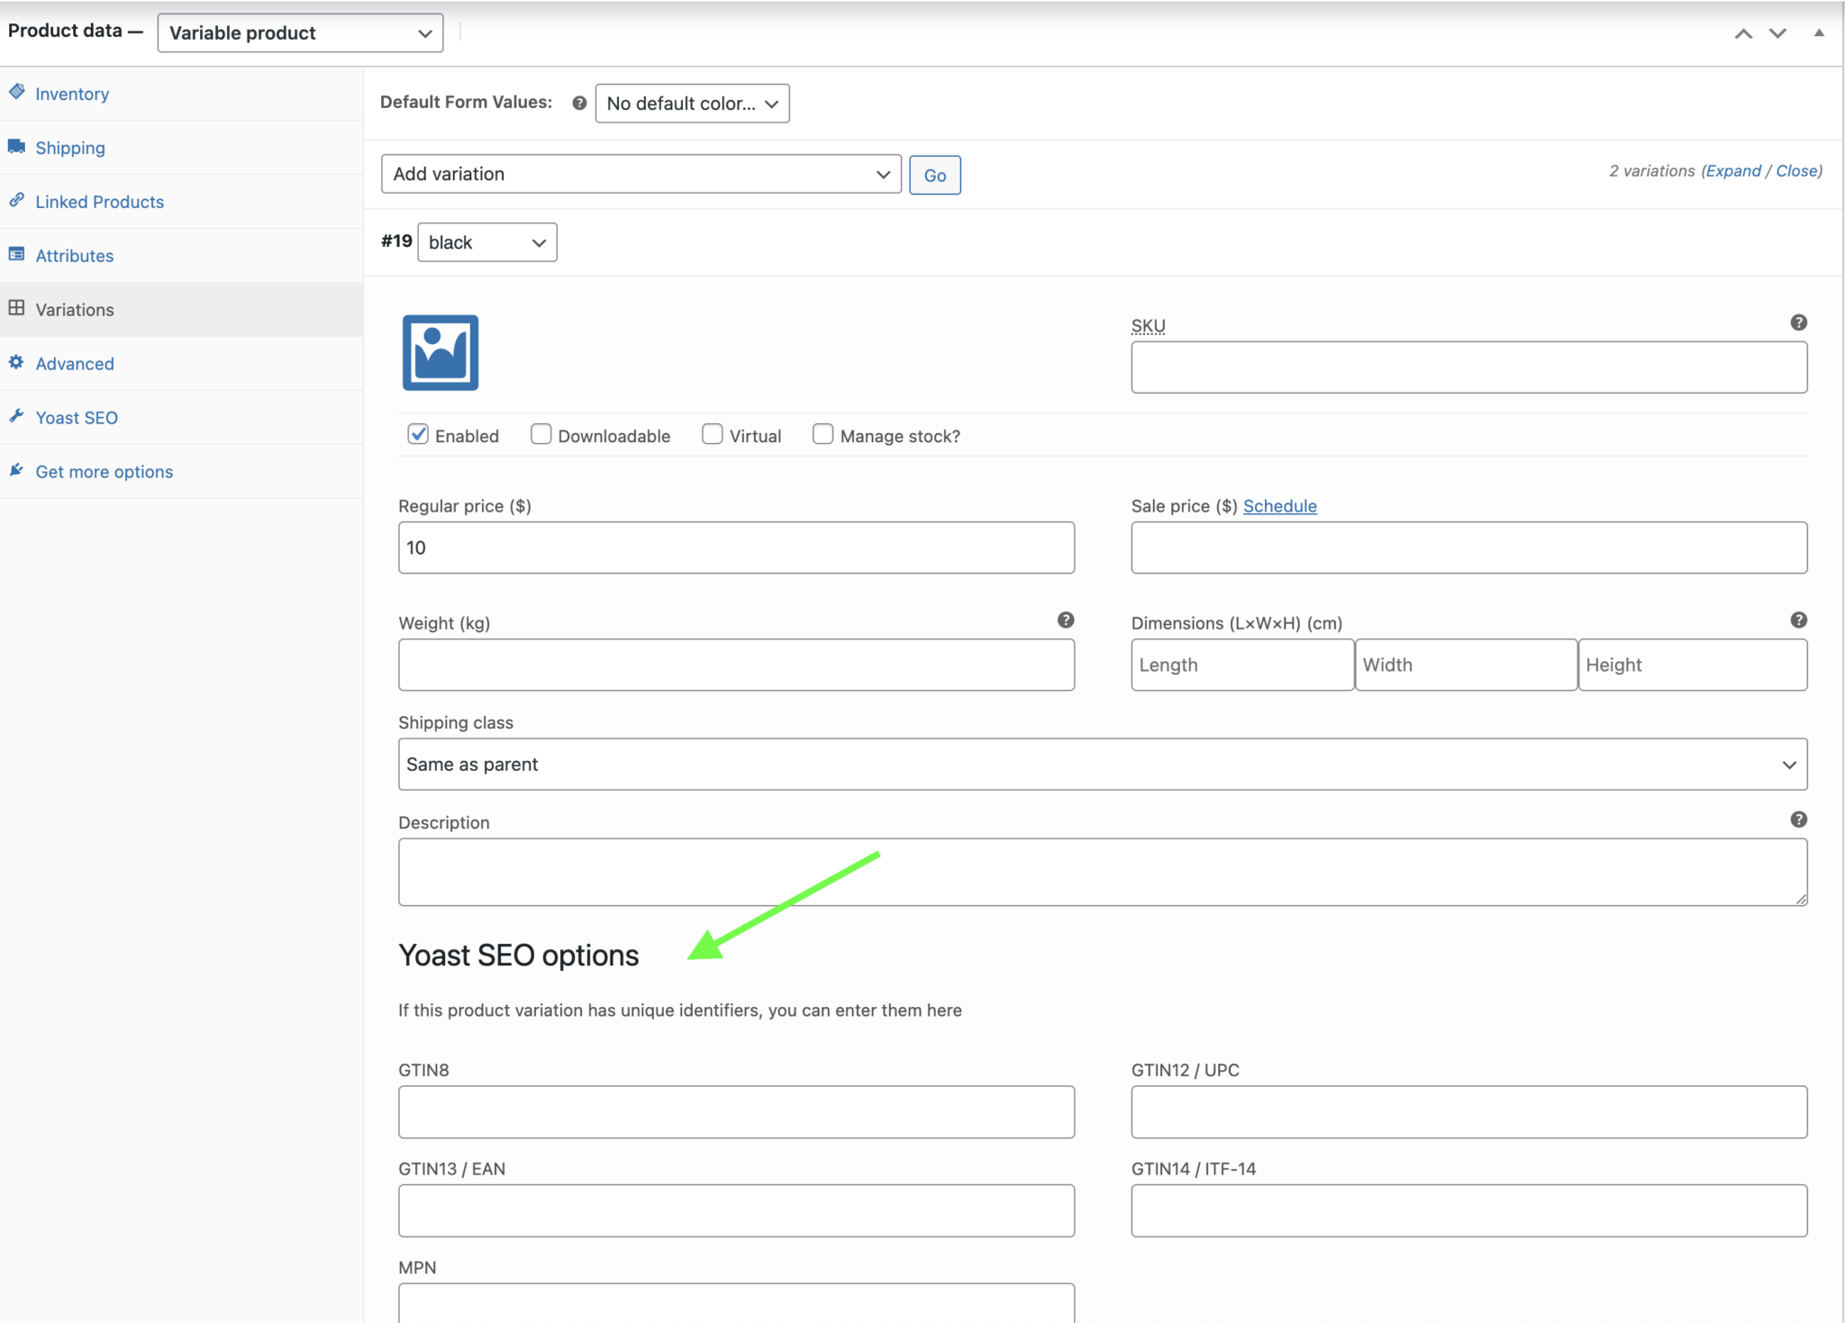The height and width of the screenshot is (1323, 1845).
Task: Check the Manage stock checkbox
Action: (x=823, y=434)
